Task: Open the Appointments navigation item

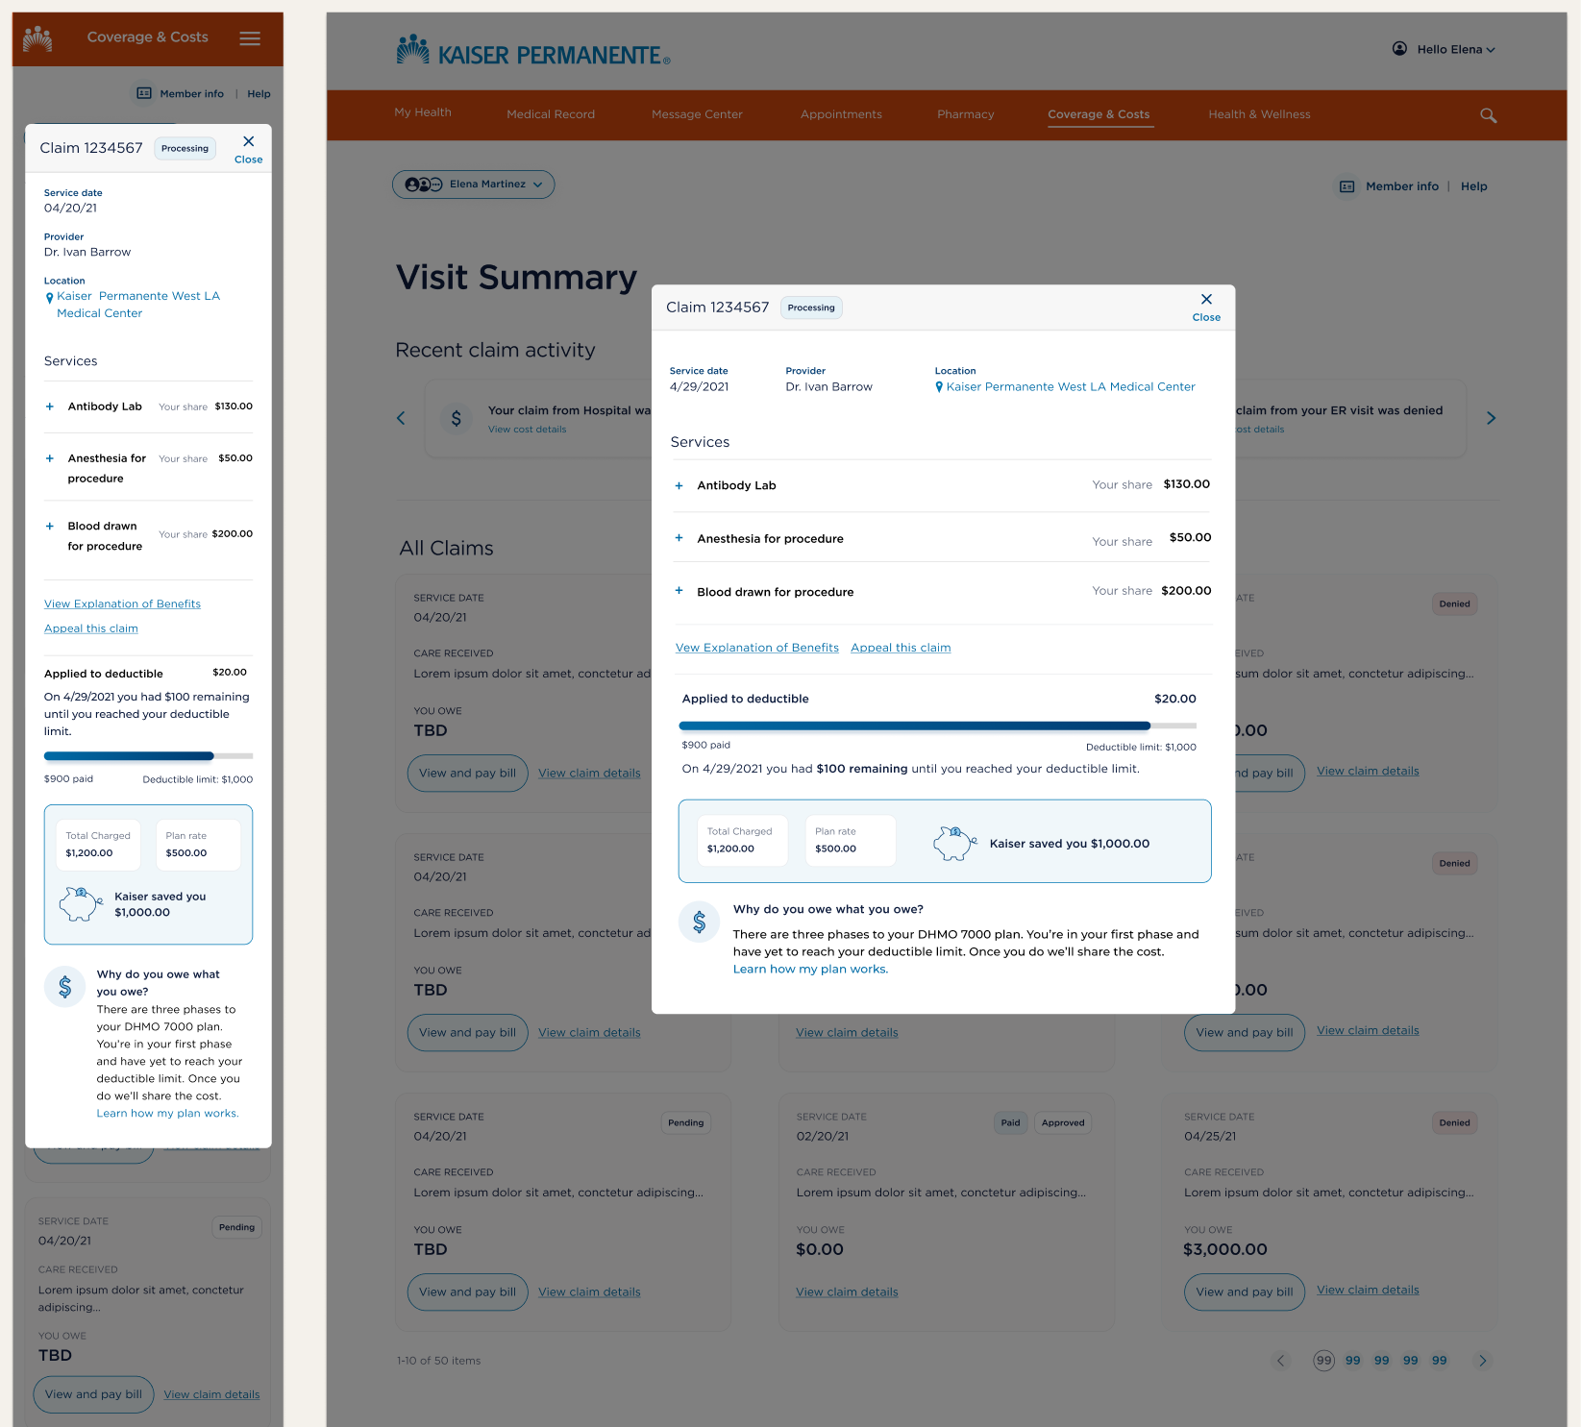Action: pyautogui.click(x=841, y=114)
